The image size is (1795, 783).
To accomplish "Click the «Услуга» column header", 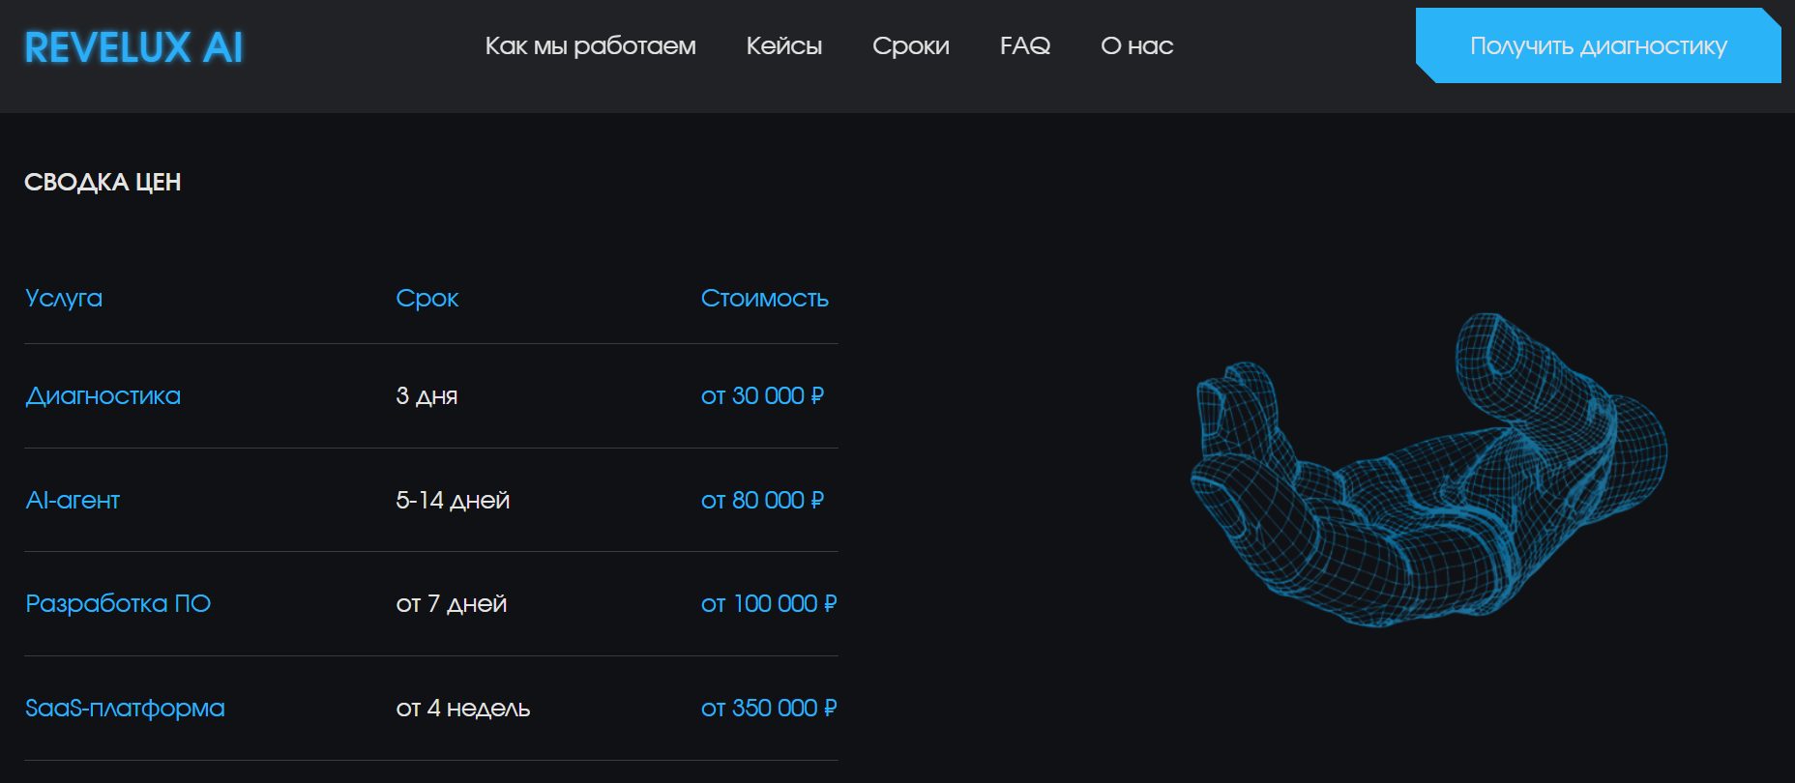I will [64, 298].
